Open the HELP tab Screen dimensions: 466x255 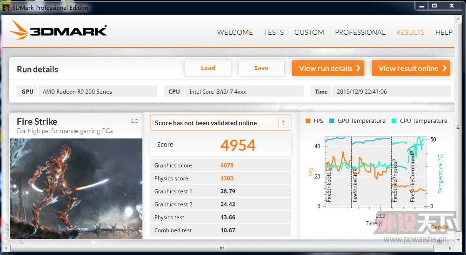point(444,32)
